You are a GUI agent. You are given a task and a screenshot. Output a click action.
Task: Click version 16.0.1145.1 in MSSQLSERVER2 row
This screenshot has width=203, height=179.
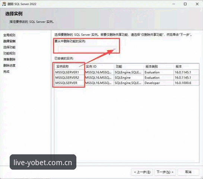(x=187, y=78)
